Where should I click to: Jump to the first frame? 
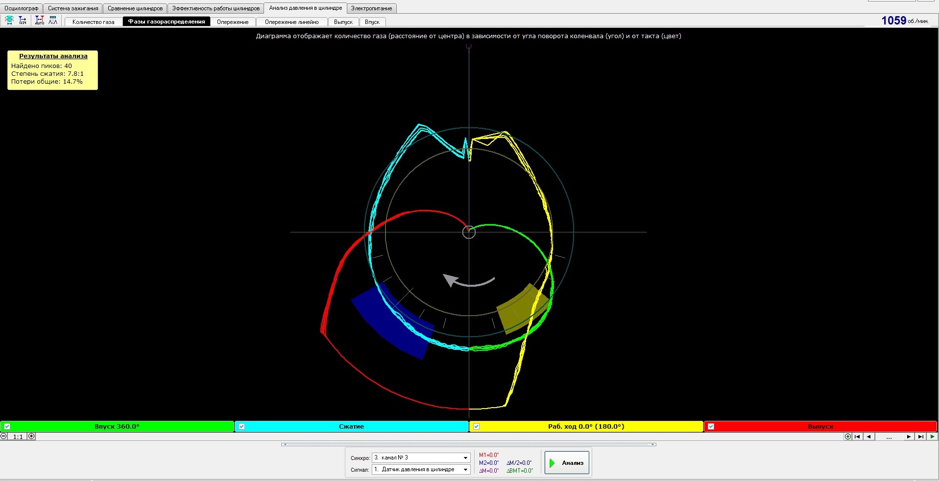coord(857,436)
